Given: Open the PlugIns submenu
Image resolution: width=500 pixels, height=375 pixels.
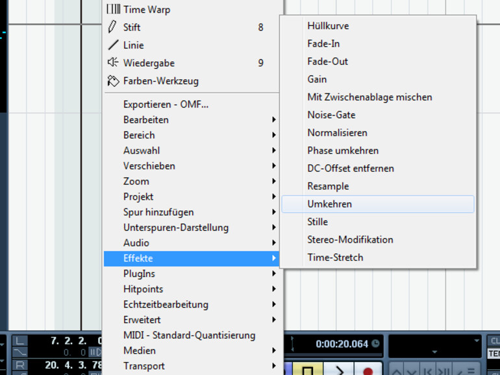Looking at the screenshot, I should click(192, 274).
